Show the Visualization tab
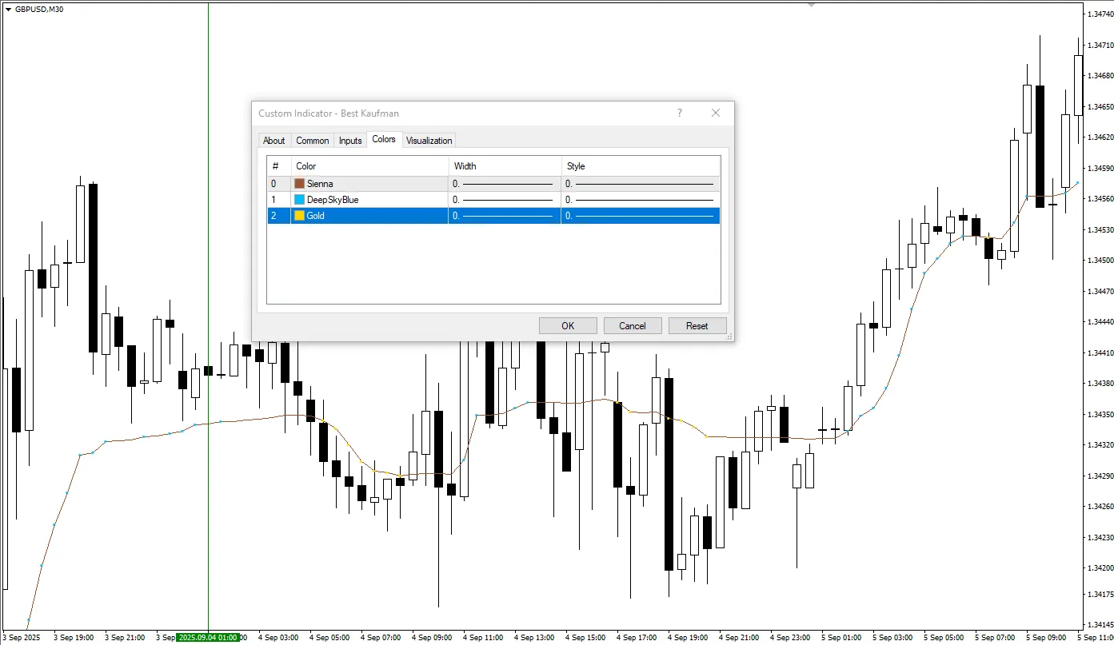Viewport: 1114px width, 645px height. coord(429,141)
